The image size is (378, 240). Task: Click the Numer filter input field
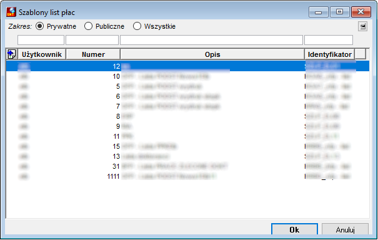(x=92, y=40)
